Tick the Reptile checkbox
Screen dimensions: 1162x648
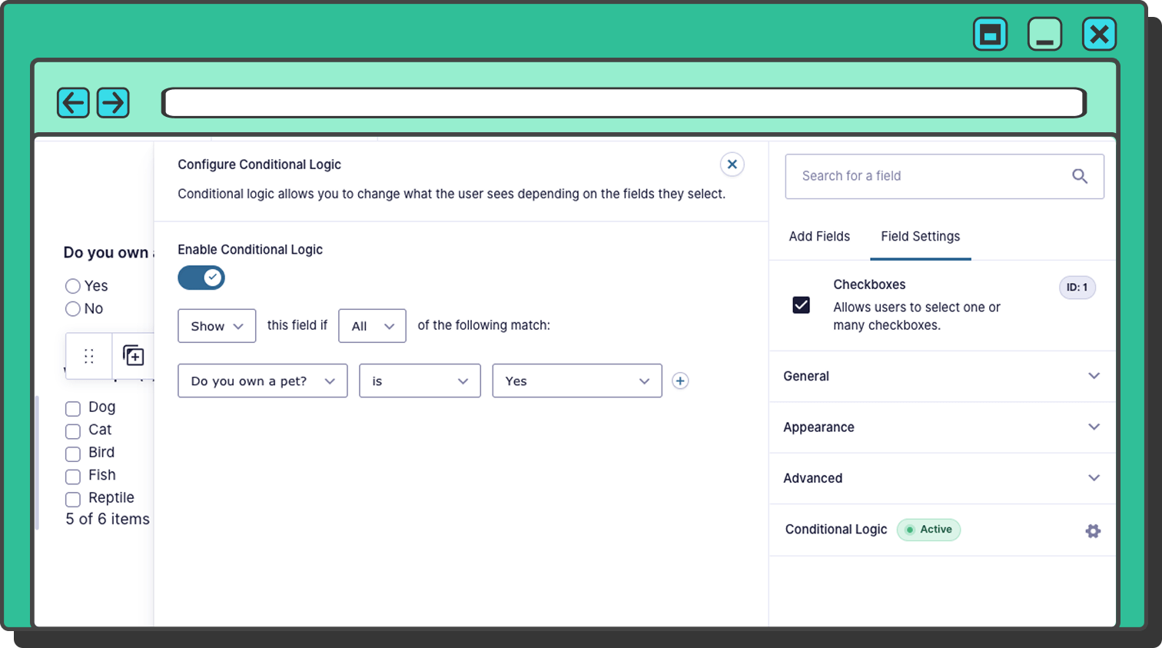(73, 499)
